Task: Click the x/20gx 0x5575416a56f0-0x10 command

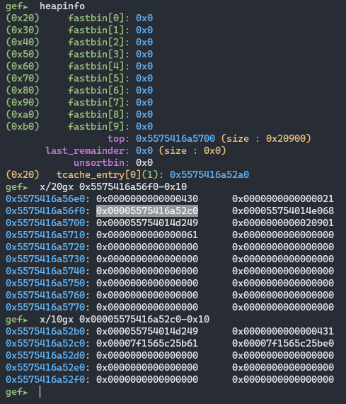Action: click(113, 187)
